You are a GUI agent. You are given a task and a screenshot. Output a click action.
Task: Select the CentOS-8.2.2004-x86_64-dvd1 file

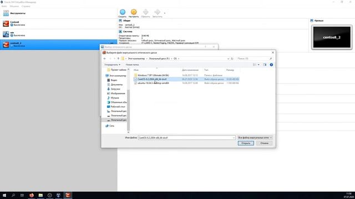point(186,79)
